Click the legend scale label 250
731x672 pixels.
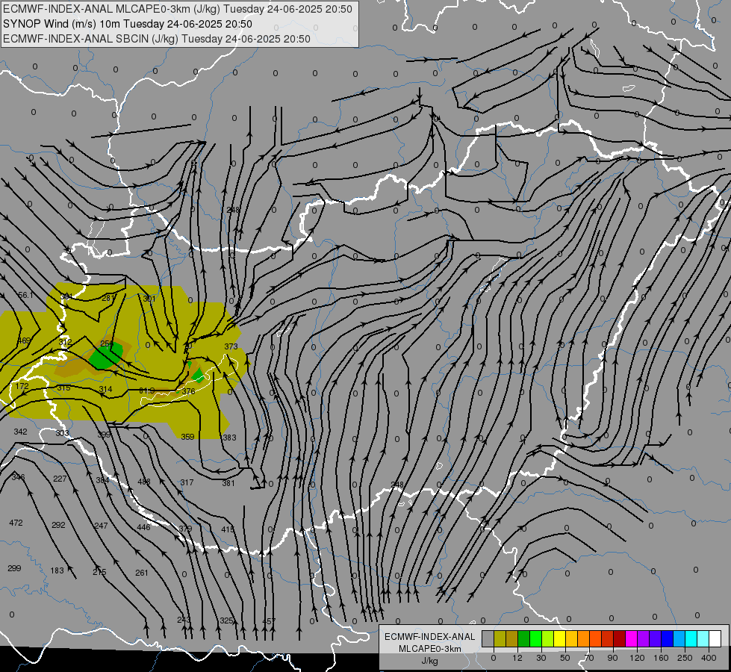[685, 658]
